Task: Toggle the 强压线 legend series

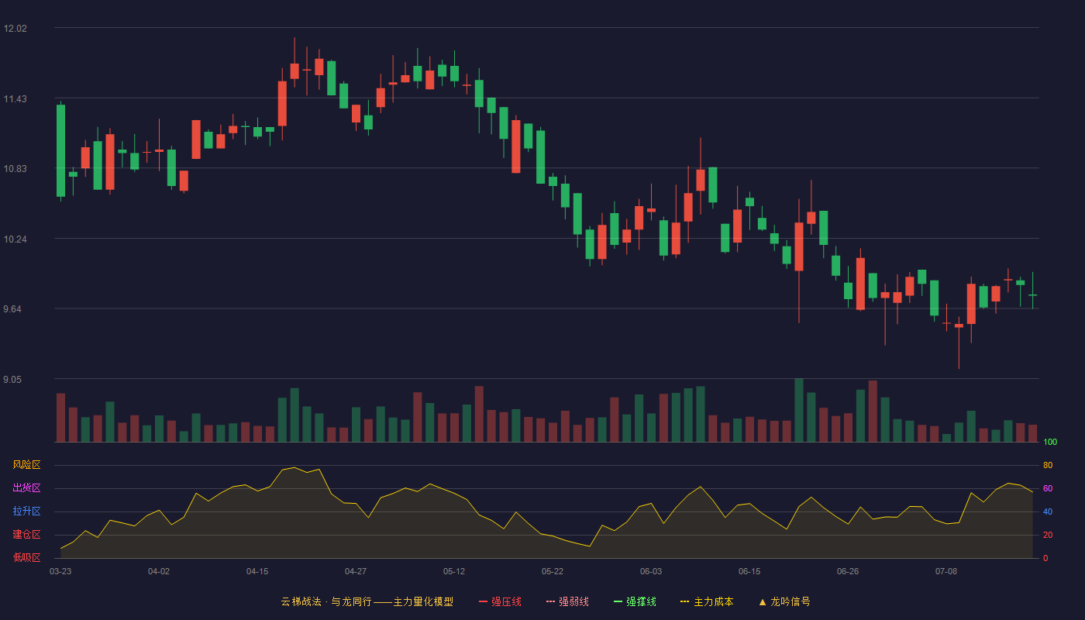Action: click(500, 601)
